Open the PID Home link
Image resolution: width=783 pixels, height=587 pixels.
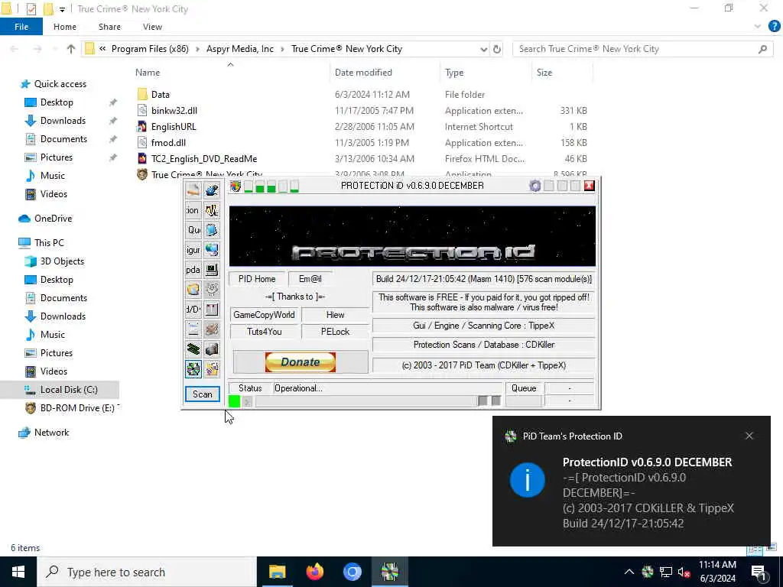pos(257,278)
